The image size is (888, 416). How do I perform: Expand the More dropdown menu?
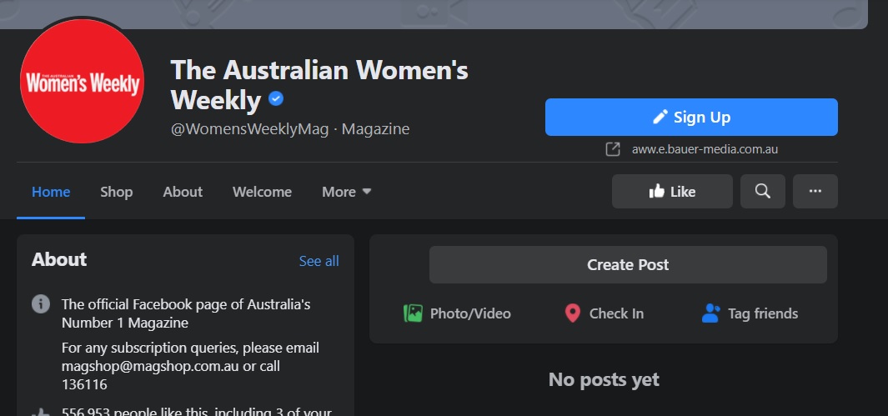[x=347, y=192]
